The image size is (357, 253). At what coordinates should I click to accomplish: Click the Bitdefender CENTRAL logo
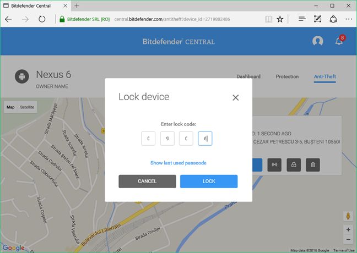pos(178,42)
